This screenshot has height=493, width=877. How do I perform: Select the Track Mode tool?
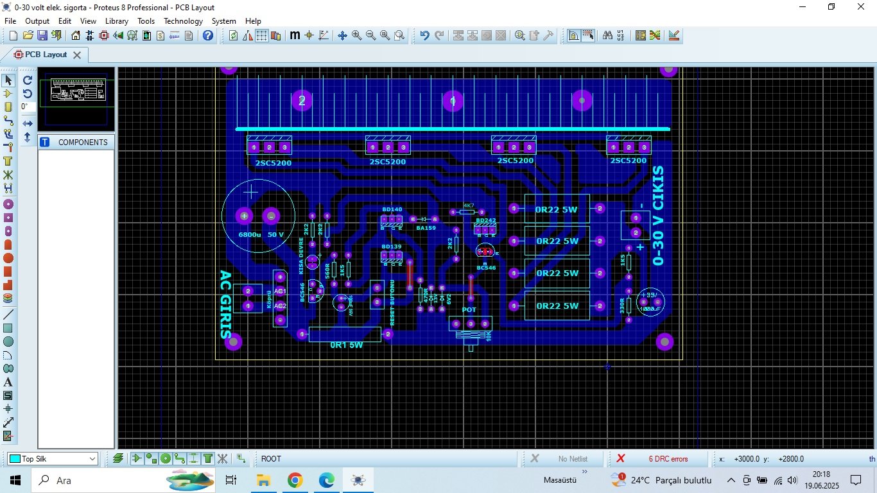(8, 121)
